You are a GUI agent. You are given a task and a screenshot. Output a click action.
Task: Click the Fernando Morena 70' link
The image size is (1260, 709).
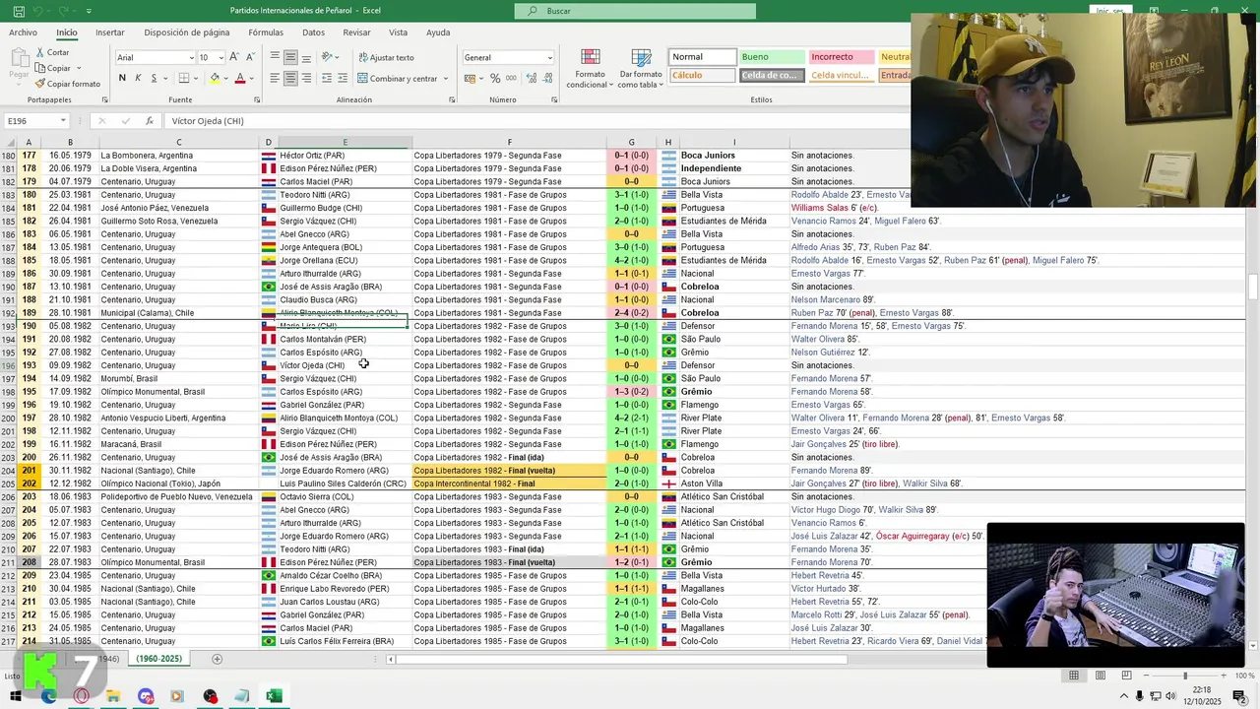tap(831, 562)
